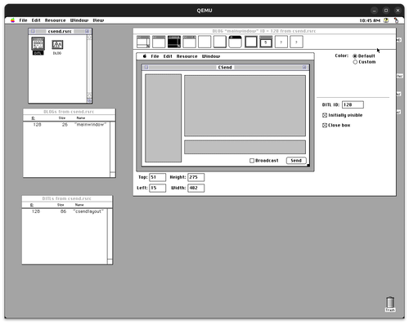The height and width of the screenshot is (324, 409).
Task: Toggle the Broadcast checkbox in the preview
Action: pyautogui.click(x=252, y=161)
